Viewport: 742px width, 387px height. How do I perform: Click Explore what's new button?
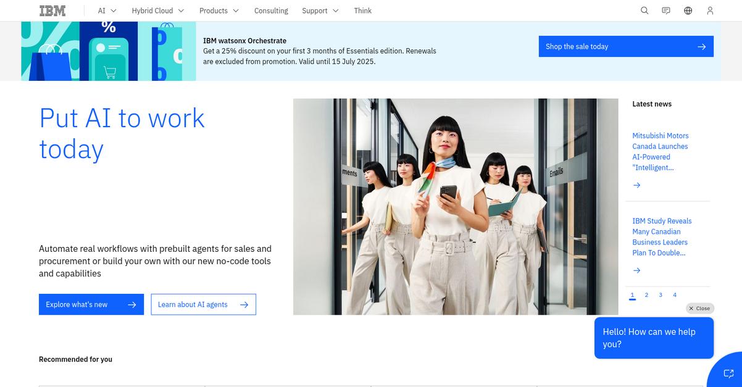[x=91, y=304]
